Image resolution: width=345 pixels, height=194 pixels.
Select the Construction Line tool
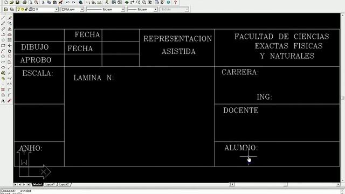click(x=3, y=23)
